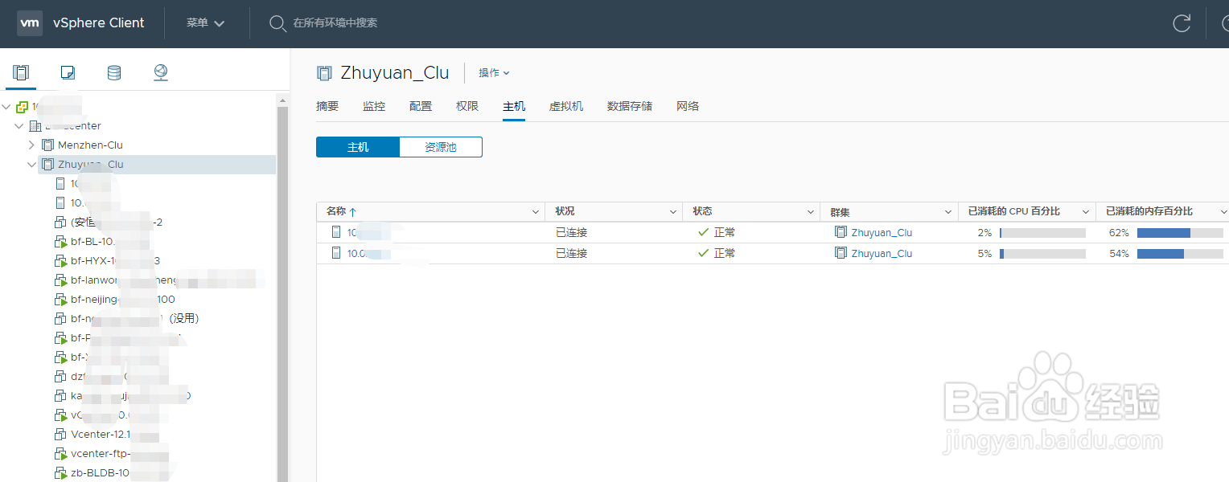Image resolution: width=1229 pixels, height=482 pixels.
Task: Click cluster icon in second row's 群集 cell
Action: point(841,253)
